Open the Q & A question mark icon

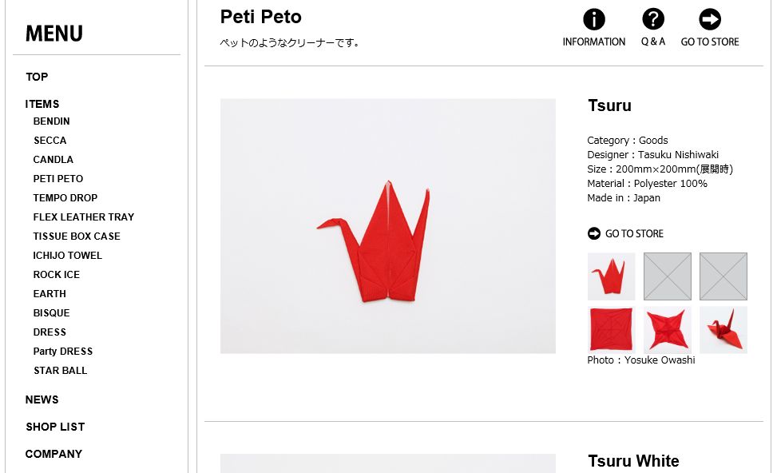(652, 19)
